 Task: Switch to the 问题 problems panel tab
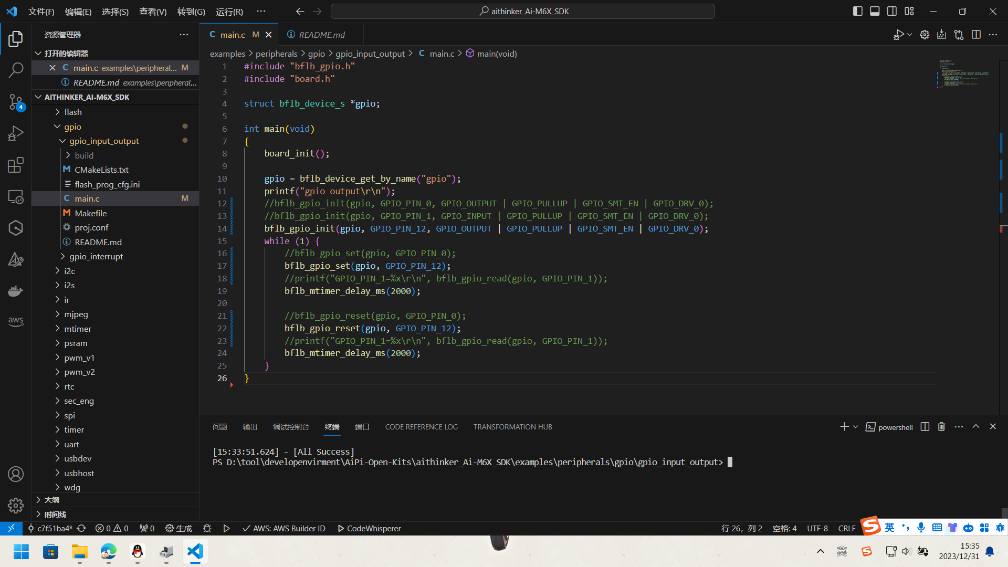point(220,427)
